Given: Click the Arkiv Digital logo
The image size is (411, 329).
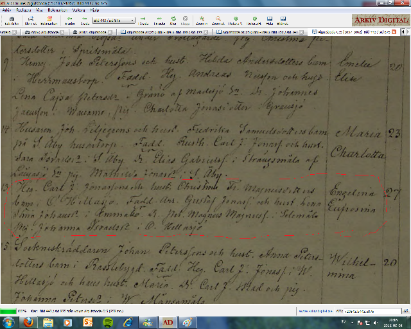Looking at the screenshot, I should coord(383,19).
